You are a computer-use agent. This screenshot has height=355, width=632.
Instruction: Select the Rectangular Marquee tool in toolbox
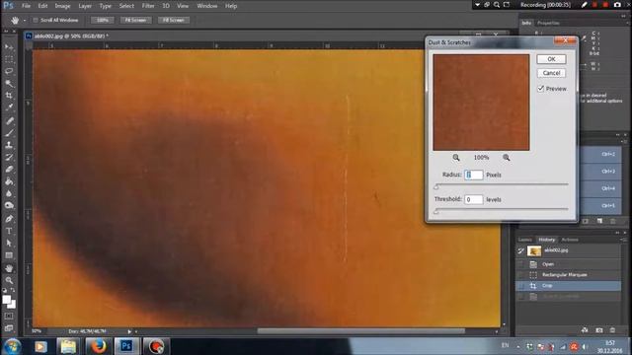(x=9, y=59)
